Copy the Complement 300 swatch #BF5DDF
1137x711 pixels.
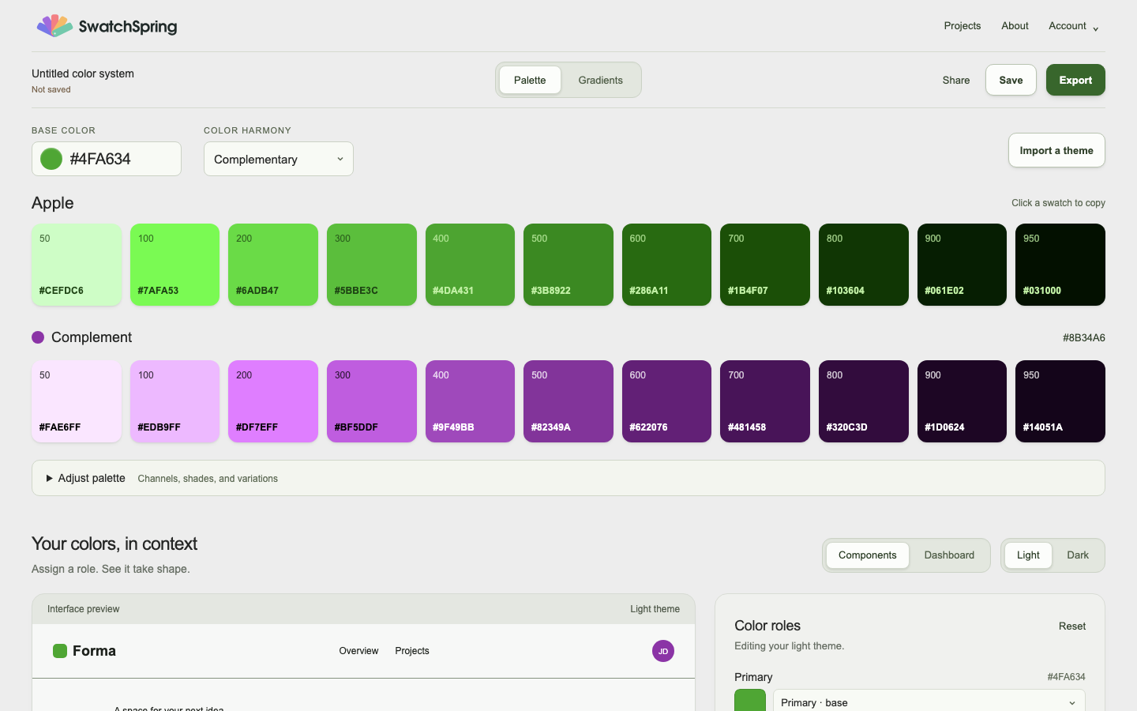tap(372, 401)
